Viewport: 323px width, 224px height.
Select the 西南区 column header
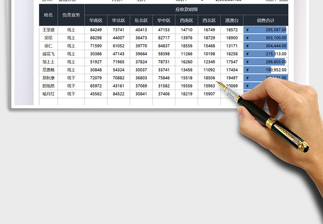click(187, 21)
